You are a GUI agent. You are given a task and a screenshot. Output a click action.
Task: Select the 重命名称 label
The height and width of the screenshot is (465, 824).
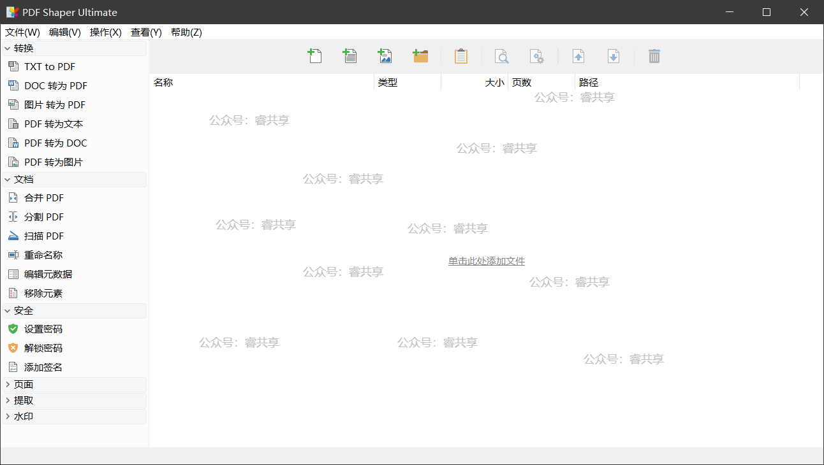point(43,255)
